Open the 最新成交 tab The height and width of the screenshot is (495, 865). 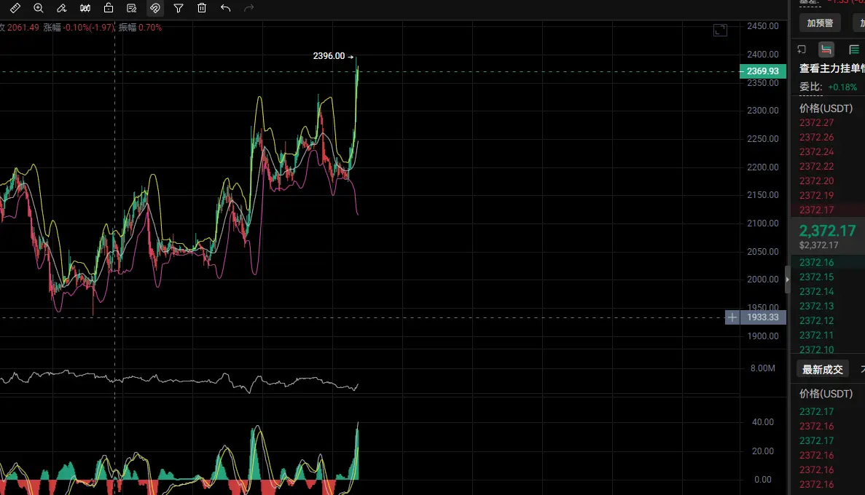click(823, 369)
